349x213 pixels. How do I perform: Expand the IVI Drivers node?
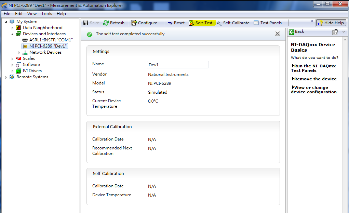tap(12, 71)
